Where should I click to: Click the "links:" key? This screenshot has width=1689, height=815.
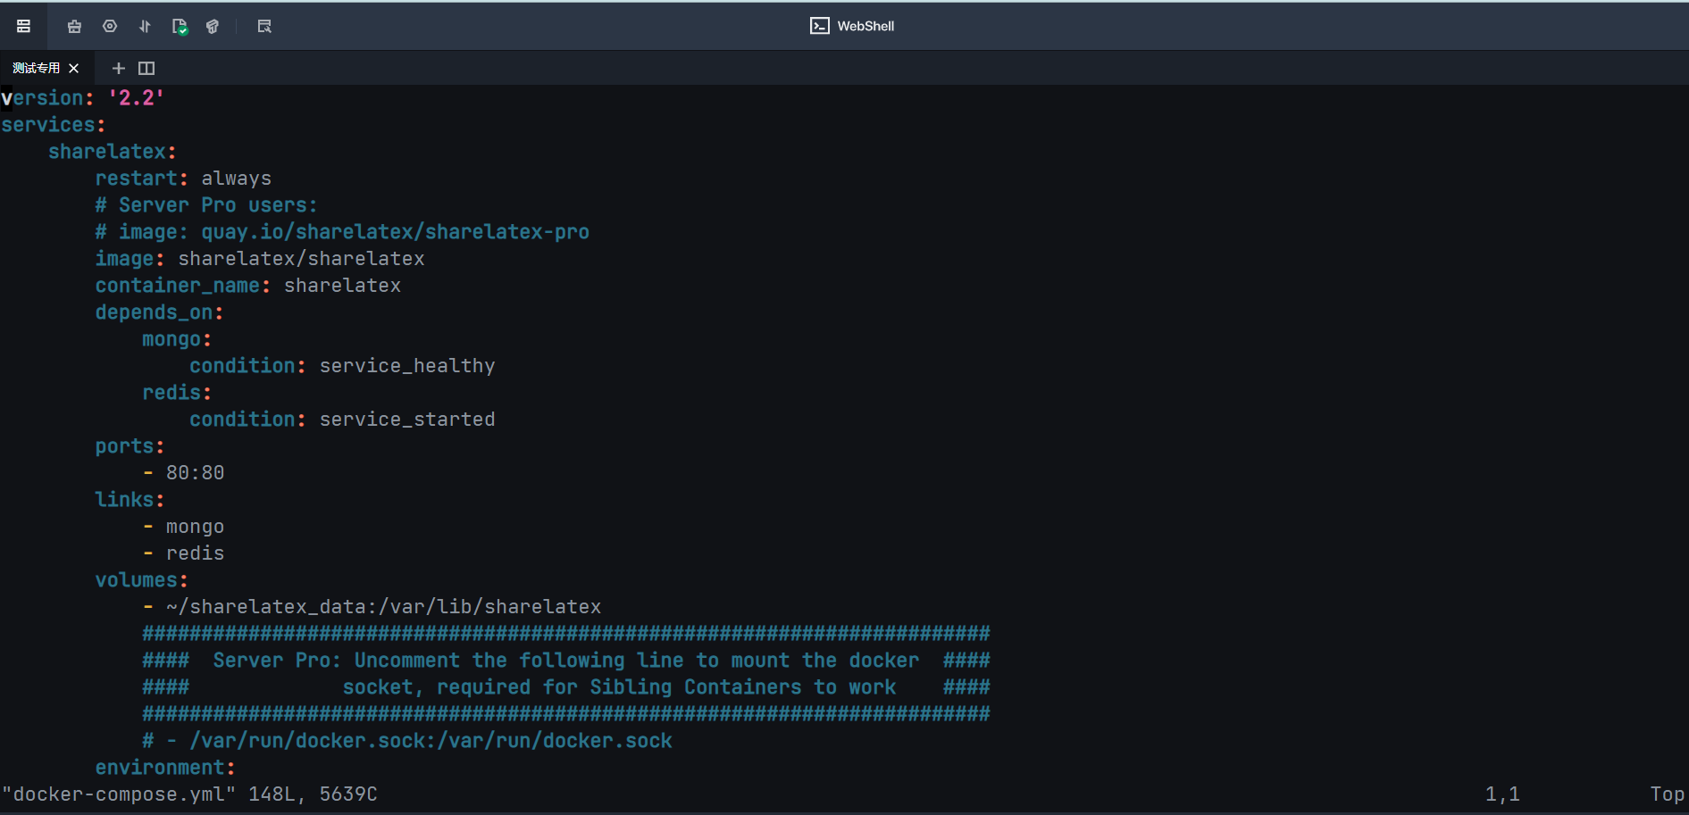[x=130, y=500]
